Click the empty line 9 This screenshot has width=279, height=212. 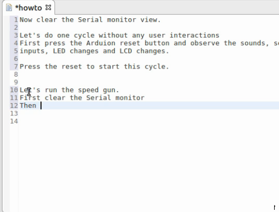(148, 83)
